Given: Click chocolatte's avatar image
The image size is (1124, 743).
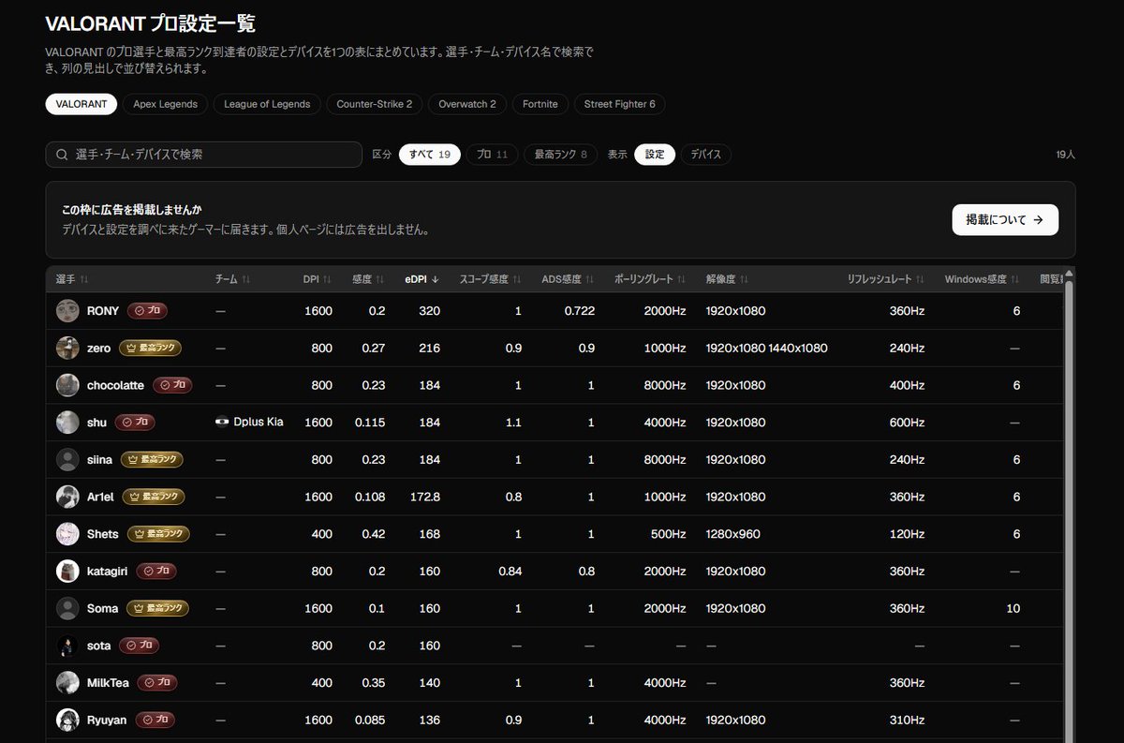Looking at the screenshot, I should 67,385.
